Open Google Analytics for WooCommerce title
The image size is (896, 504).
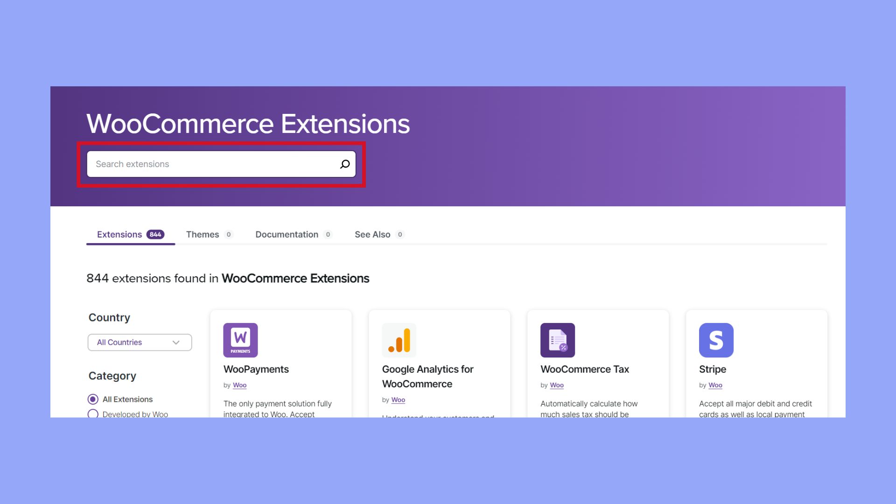click(427, 377)
